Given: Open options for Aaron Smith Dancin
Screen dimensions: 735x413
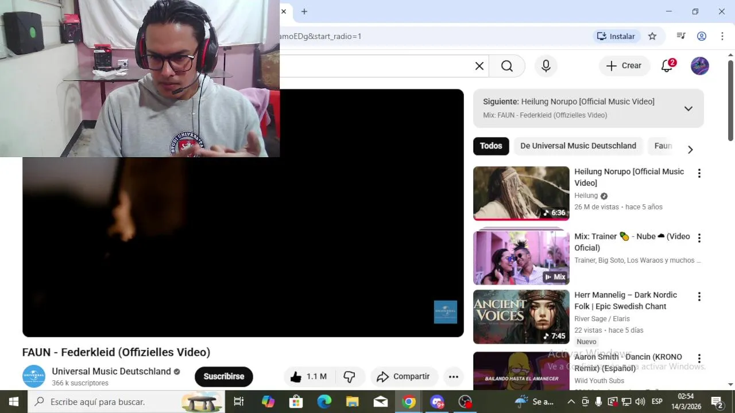Looking at the screenshot, I should tap(699, 359).
